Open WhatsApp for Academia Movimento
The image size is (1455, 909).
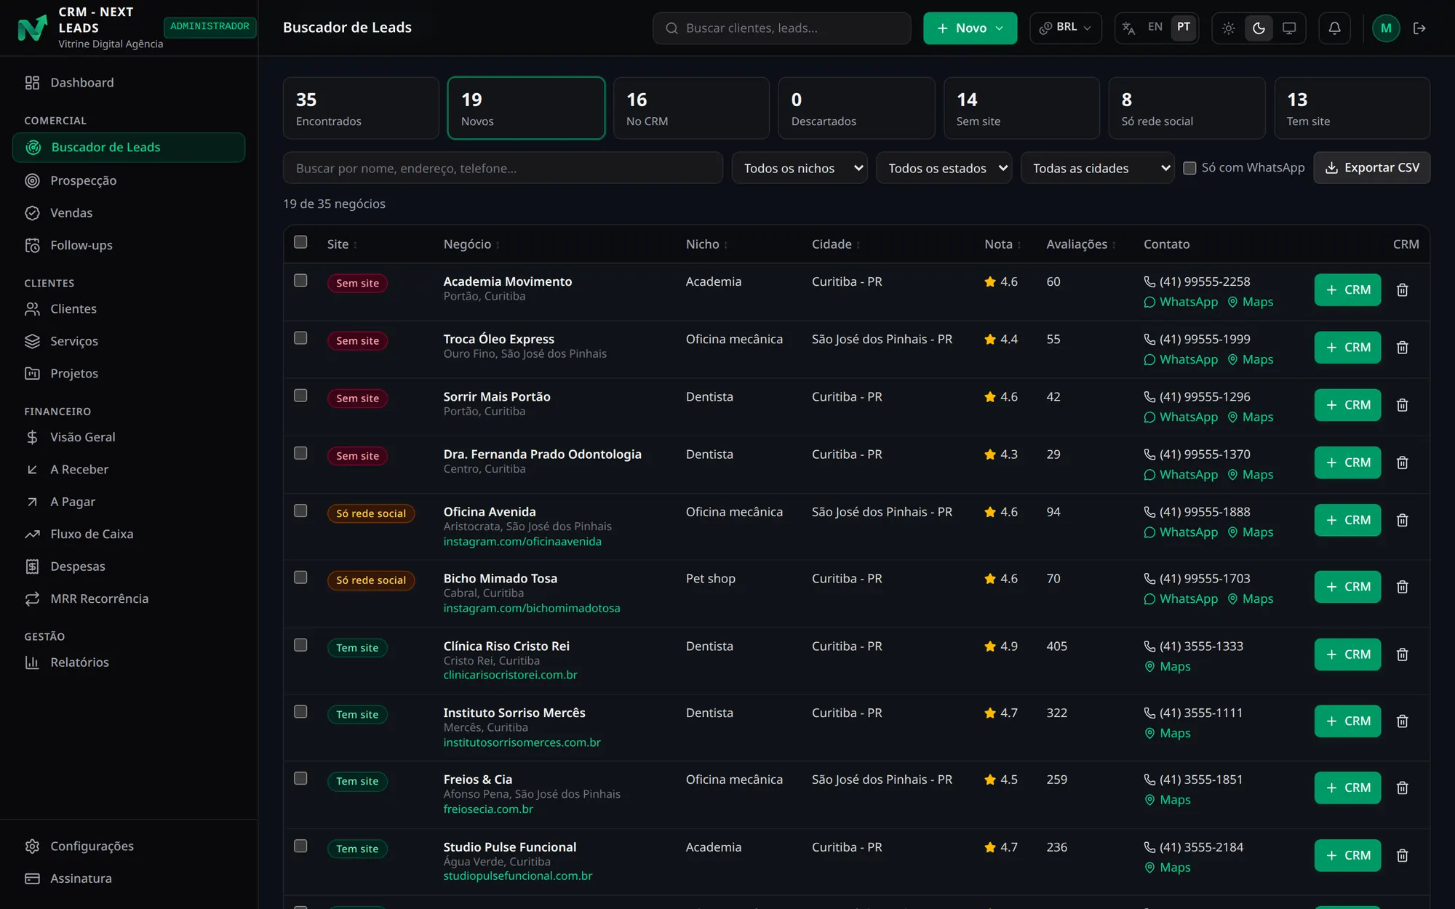click(1181, 302)
